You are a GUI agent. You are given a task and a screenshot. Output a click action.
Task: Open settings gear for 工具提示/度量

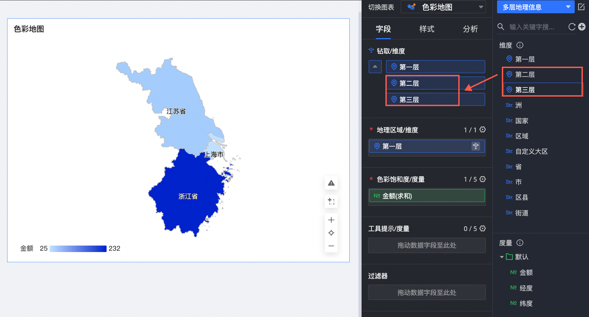[x=483, y=228]
